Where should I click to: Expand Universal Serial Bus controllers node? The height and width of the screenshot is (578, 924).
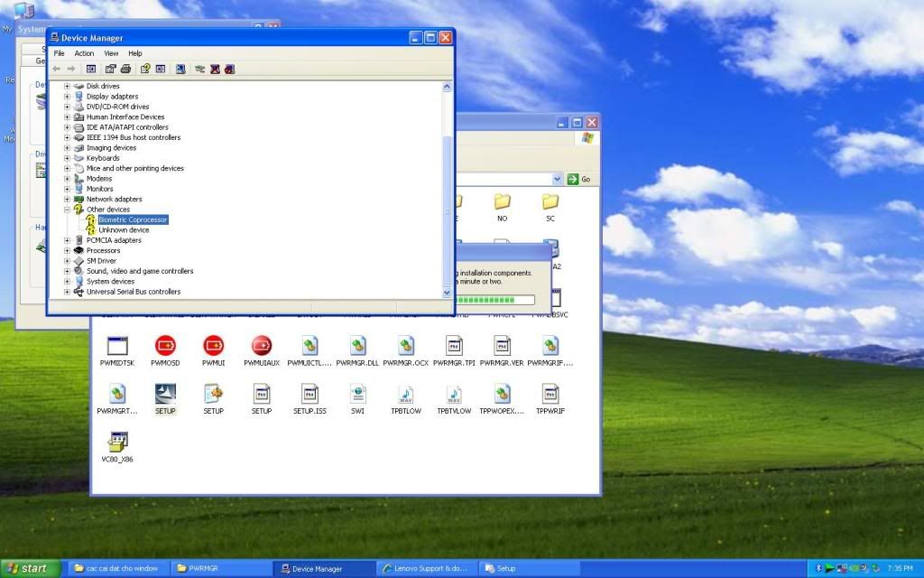[x=67, y=292]
